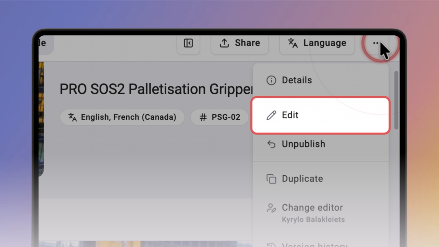Click the English, French (Canada) language tag
Viewport: 439px width, 247px height.
122,117
